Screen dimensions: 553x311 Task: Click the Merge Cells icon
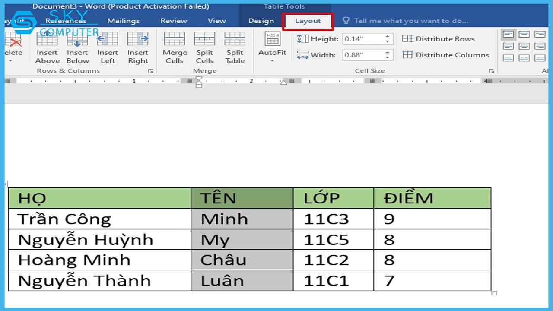pyautogui.click(x=175, y=48)
